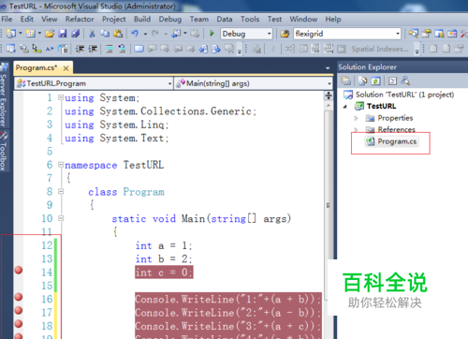The height and width of the screenshot is (339, 468).
Task: Collapse the namespace TestURL block
Action: tap(61, 165)
